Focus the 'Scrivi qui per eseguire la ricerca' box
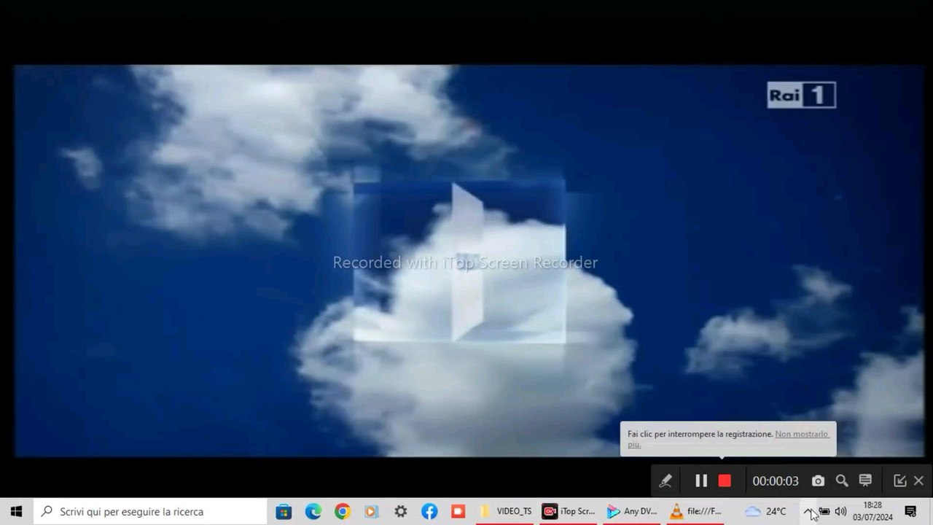This screenshot has width=933, height=525. pyautogui.click(x=149, y=511)
